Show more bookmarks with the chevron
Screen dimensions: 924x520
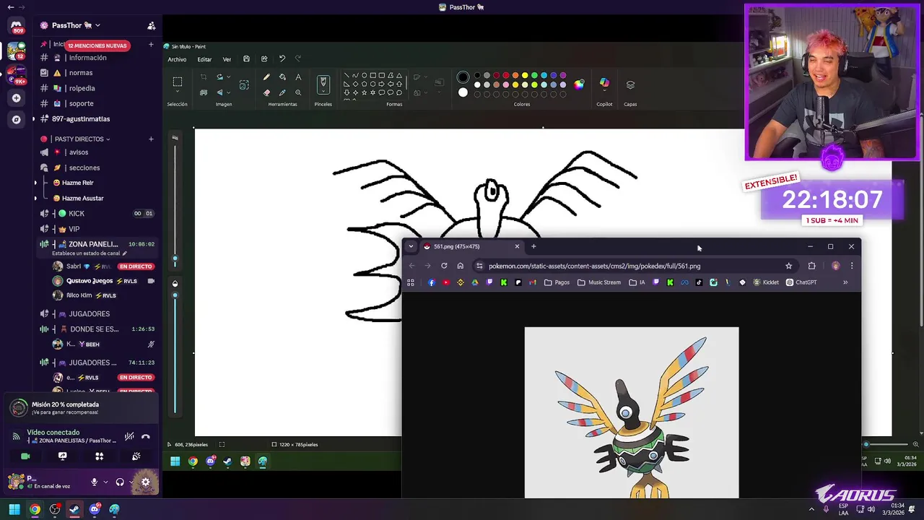coord(845,282)
